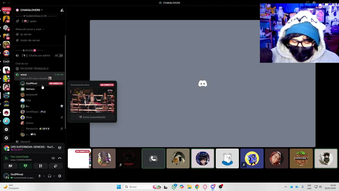The height and width of the screenshot is (191, 339).
Task: Click the plus icon to add a server
Action: click(6, 129)
